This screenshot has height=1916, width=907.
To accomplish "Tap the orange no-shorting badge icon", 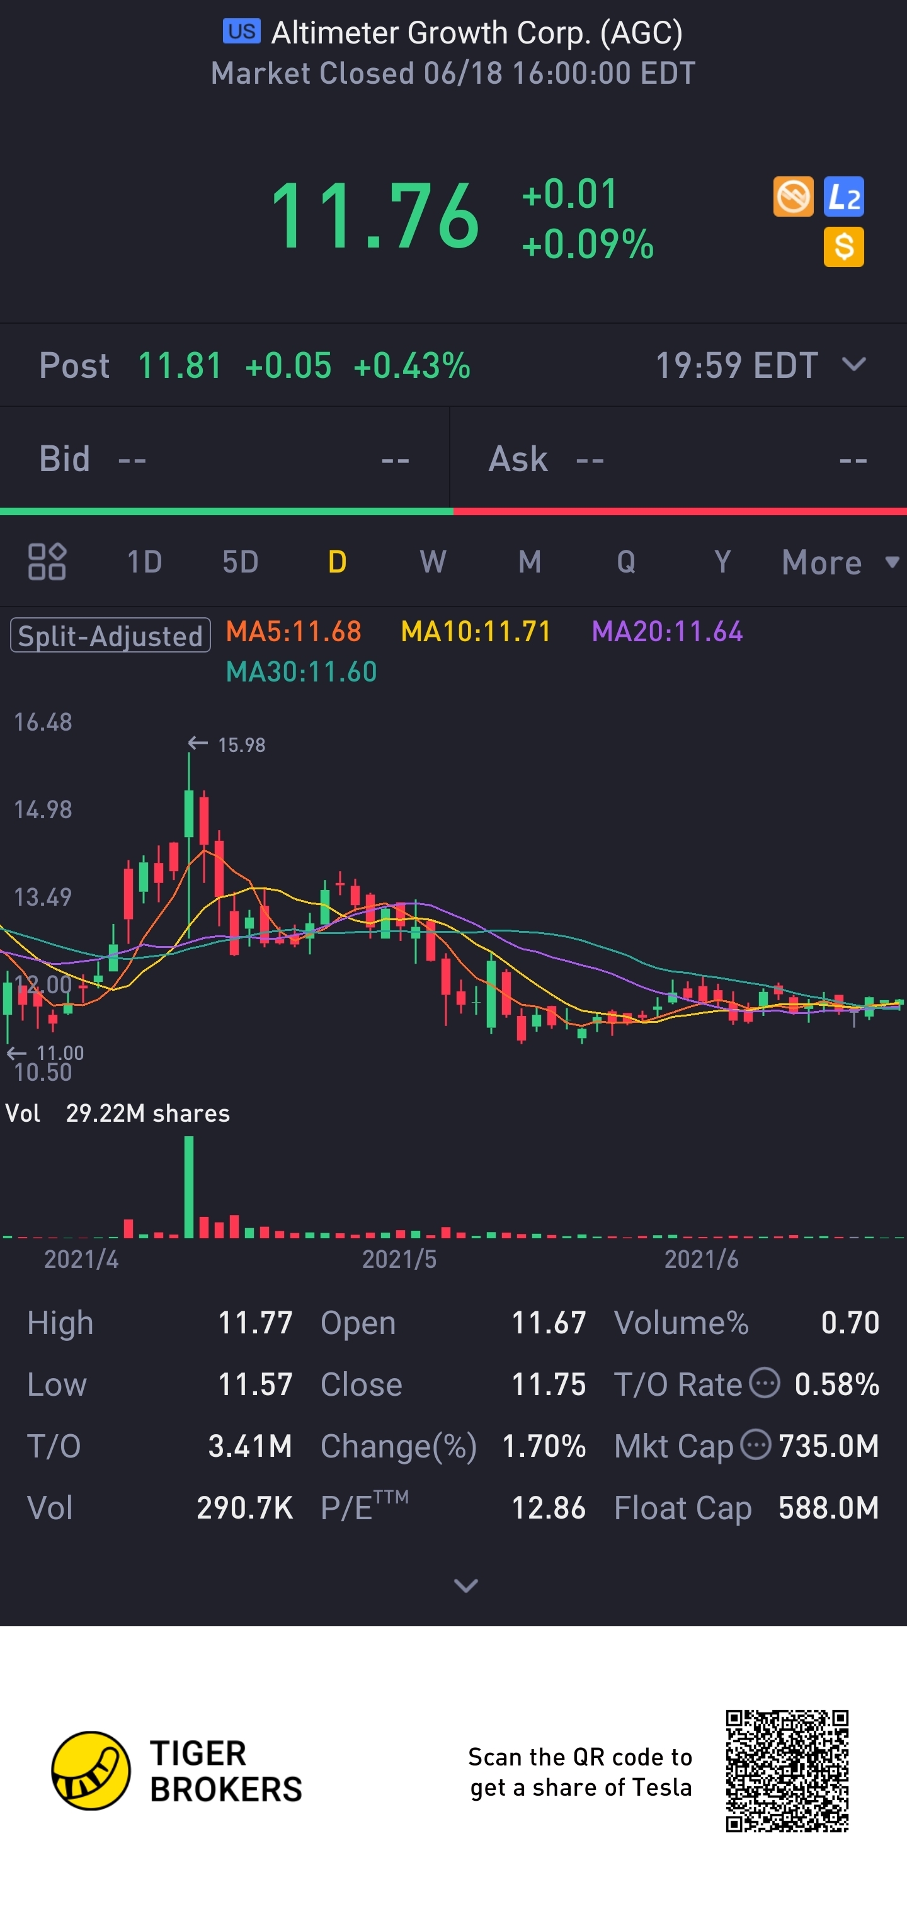I will (x=793, y=197).
